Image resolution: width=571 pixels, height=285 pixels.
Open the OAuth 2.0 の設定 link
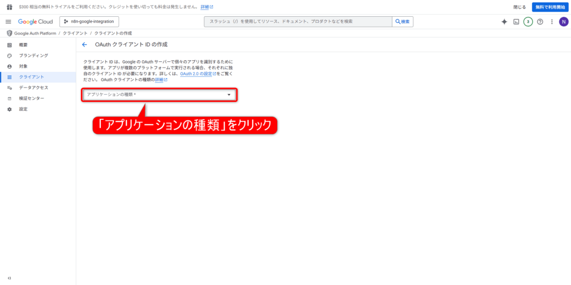click(197, 73)
